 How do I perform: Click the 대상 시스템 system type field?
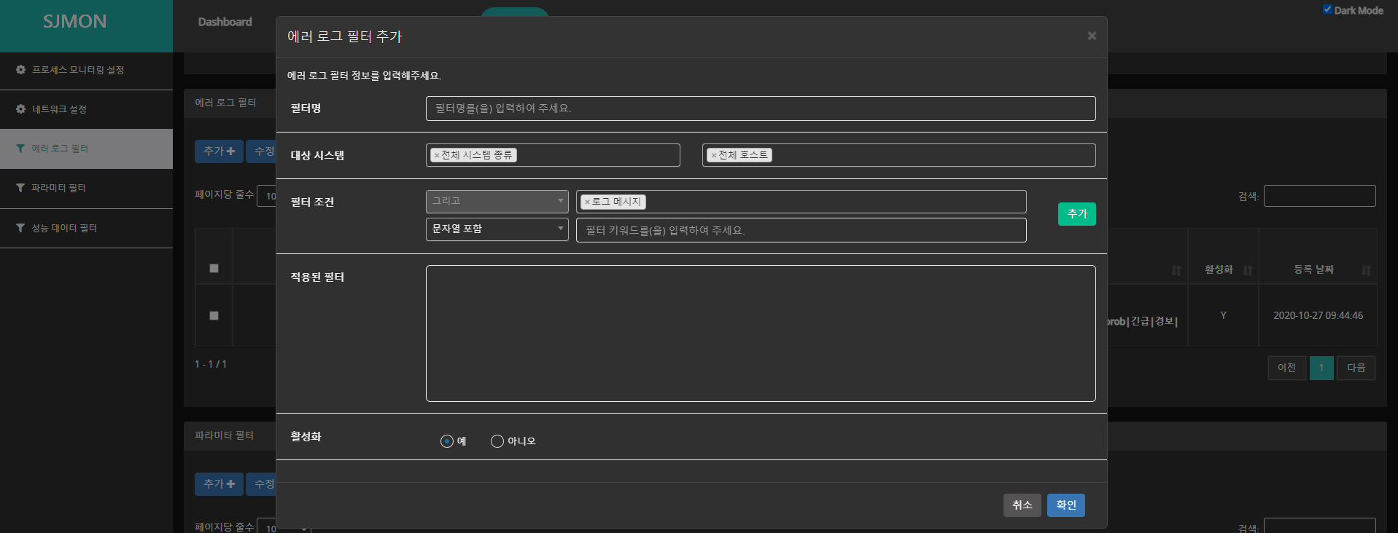553,155
